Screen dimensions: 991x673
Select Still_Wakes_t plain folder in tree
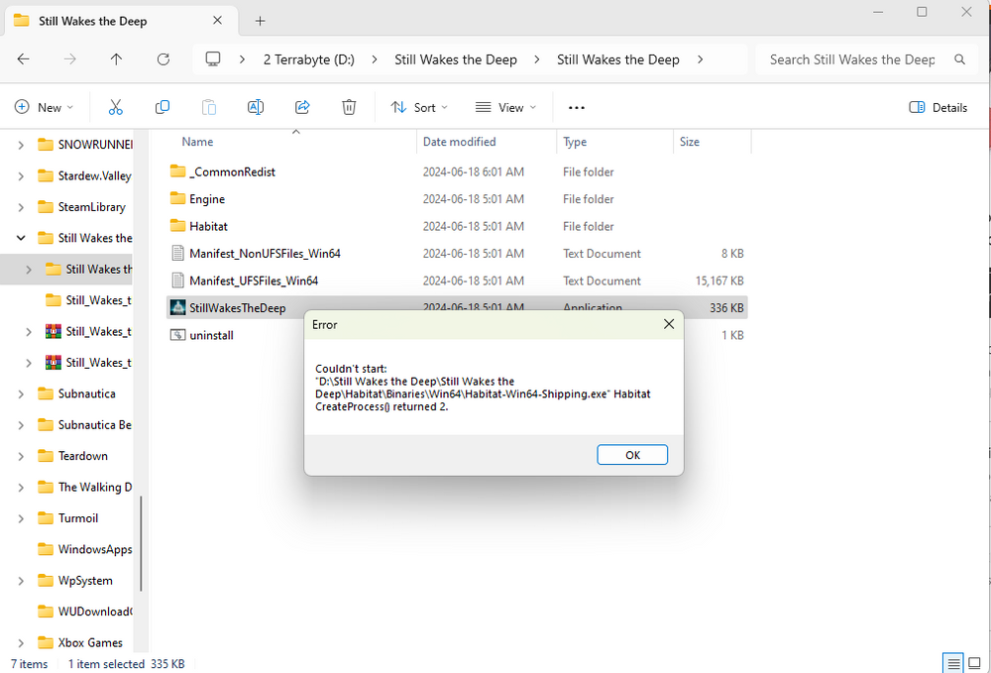(x=88, y=300)
